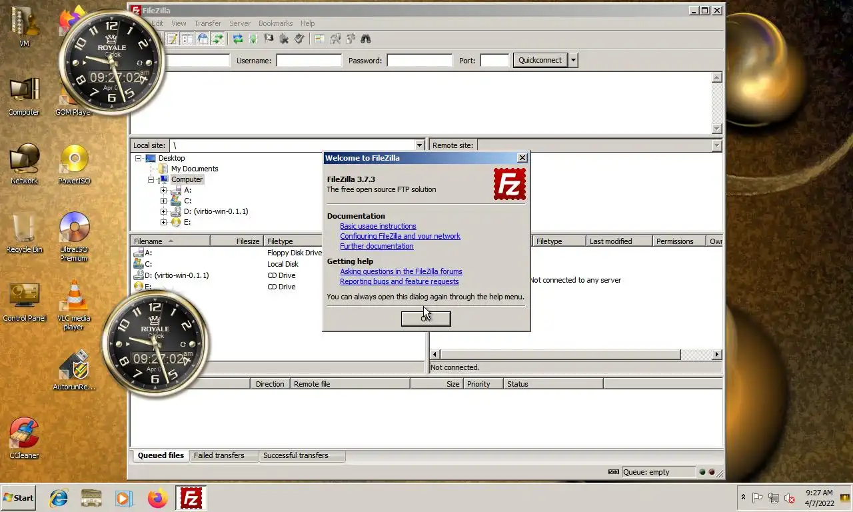Image resolution: width=853 pixels, height=512 pixels.
Task: Select the CCleaner desktop icon
Action: (24, 439)
